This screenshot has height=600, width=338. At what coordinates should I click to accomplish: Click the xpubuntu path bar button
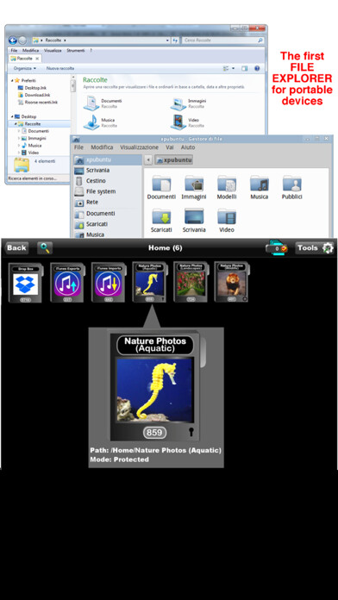pyautogui.click(x=174, y=160)
